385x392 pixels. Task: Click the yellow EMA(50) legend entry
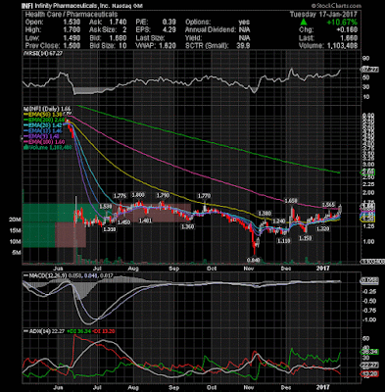(43, 114)
